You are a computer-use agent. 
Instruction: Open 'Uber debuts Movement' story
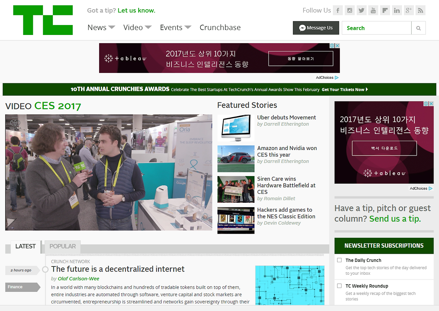pos(287,117)
